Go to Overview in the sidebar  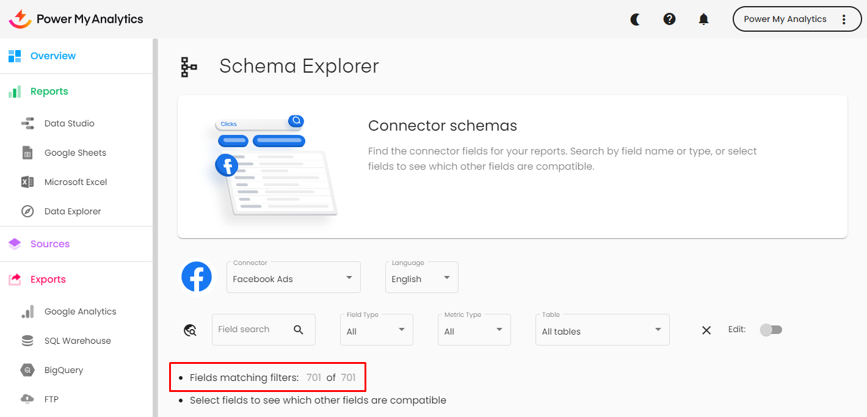(x=53, y=56)
